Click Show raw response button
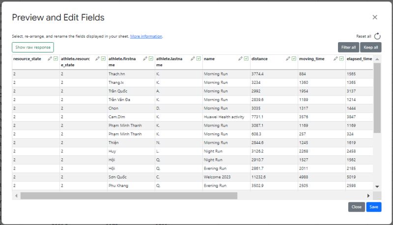Viewport: 393px width, 225px height. point(33,47)
